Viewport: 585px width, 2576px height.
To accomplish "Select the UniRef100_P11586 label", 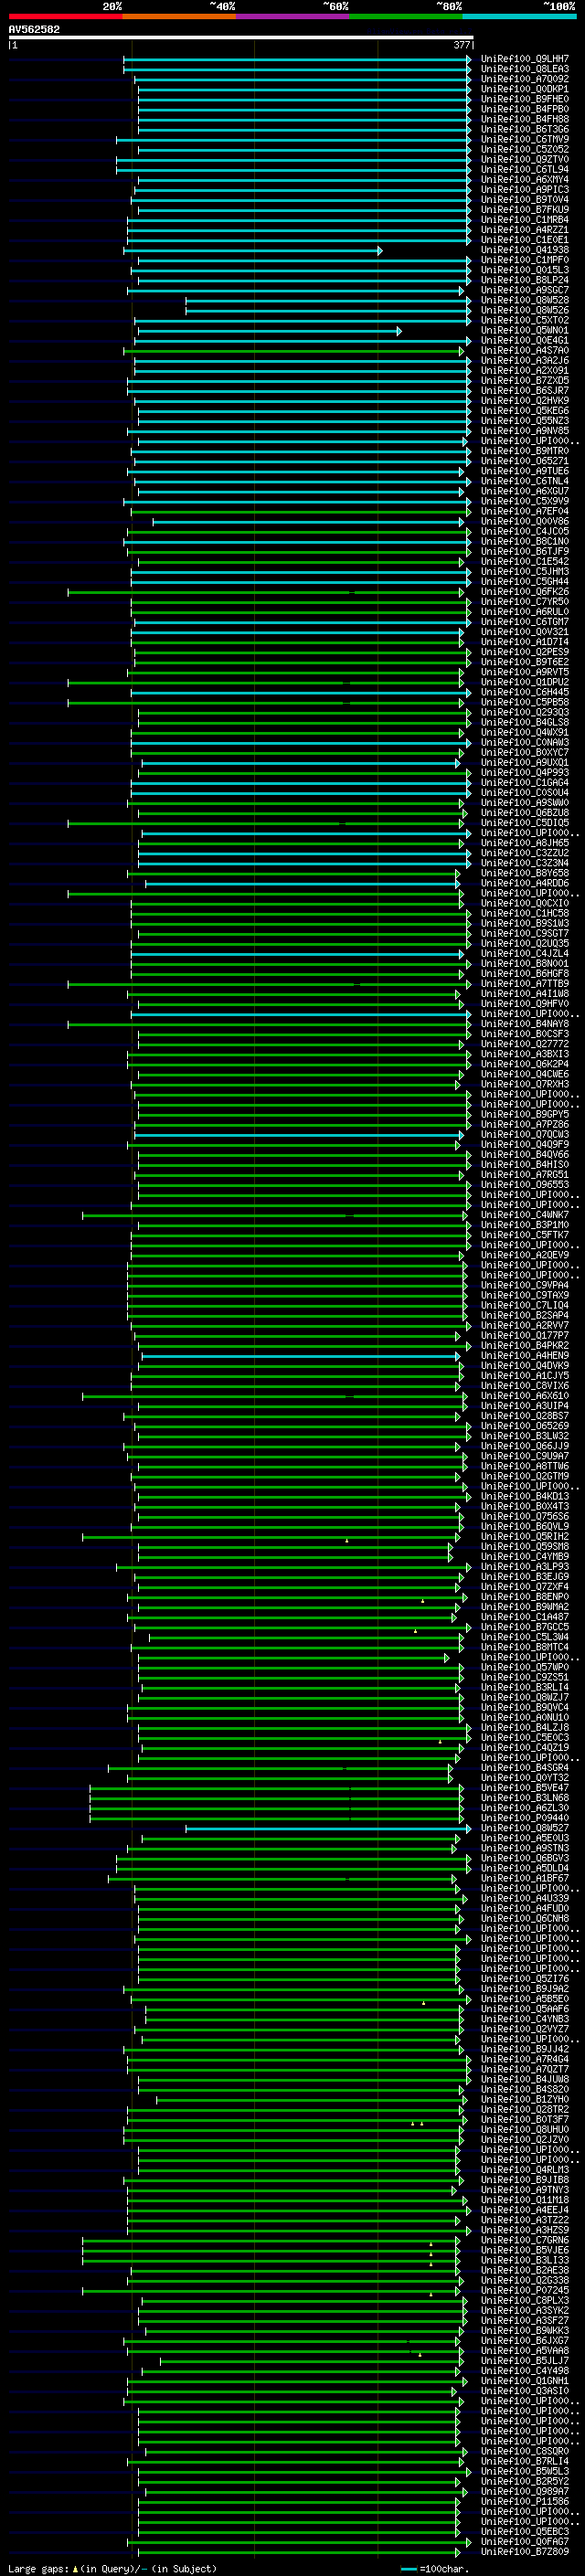I will click(525, 2501).
